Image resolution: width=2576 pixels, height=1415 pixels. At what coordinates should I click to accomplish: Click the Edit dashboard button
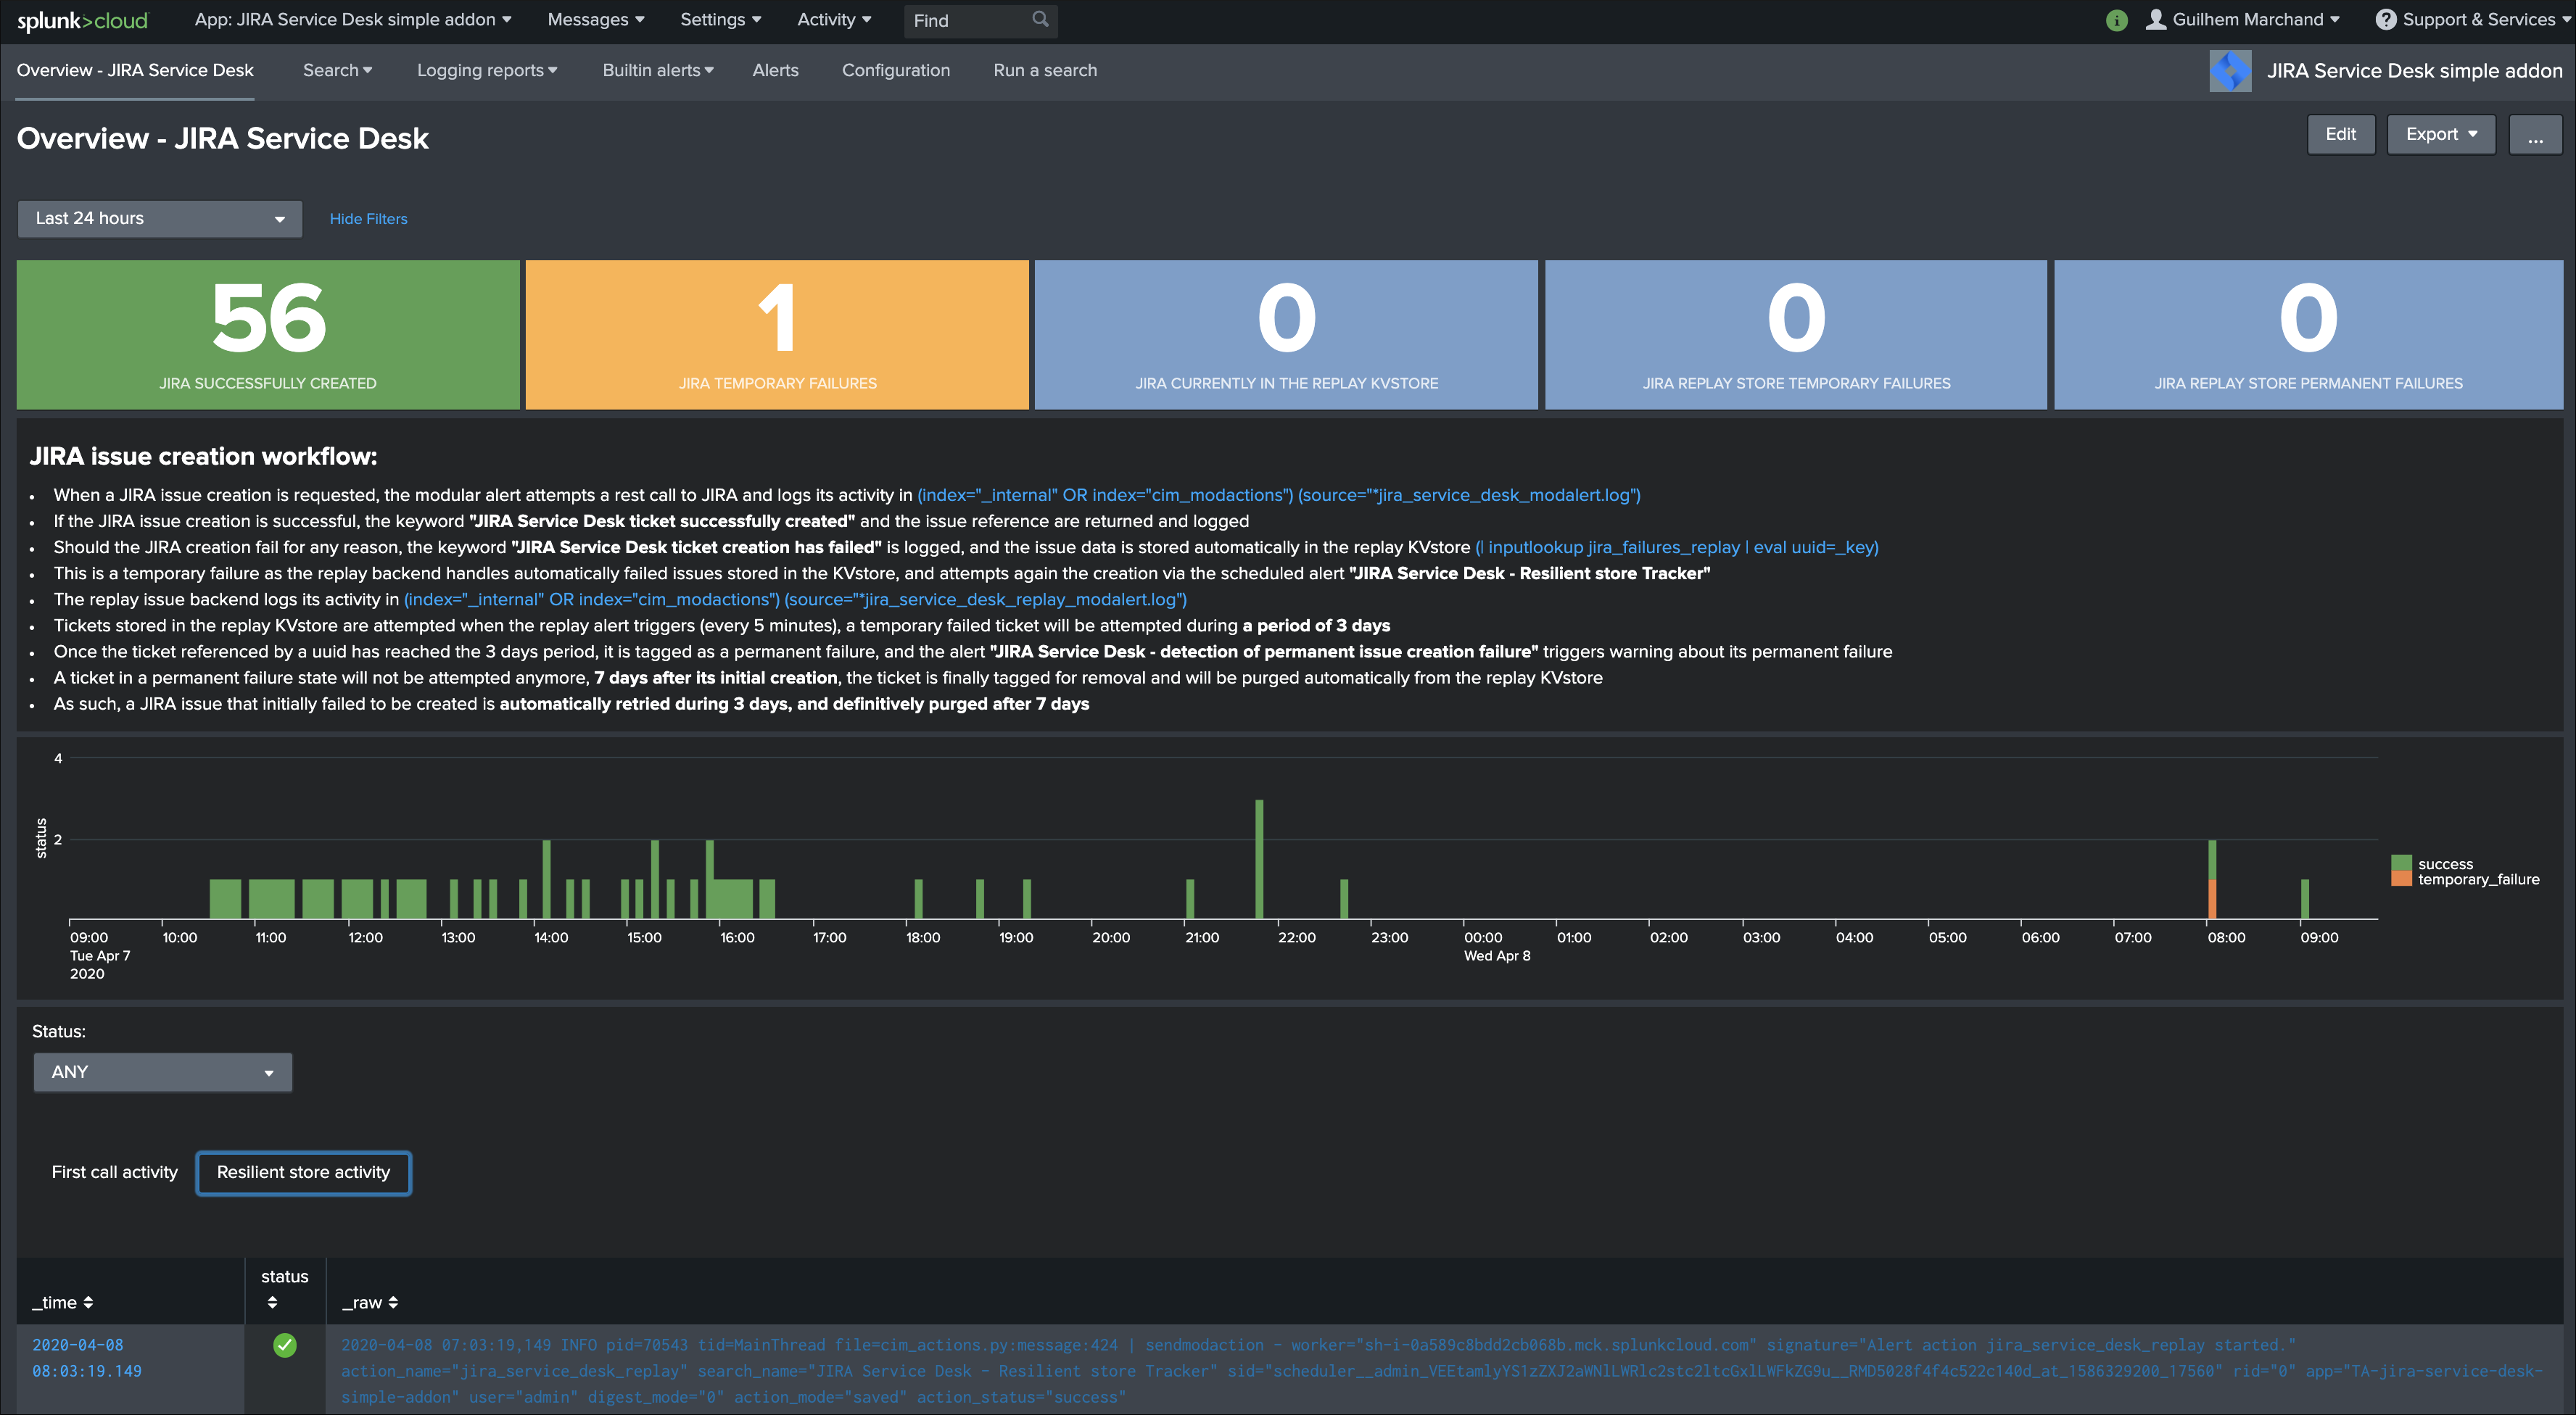[2340, 134]
